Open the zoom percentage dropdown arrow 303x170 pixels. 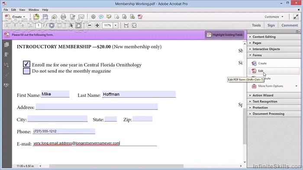(x=116, y=26)
